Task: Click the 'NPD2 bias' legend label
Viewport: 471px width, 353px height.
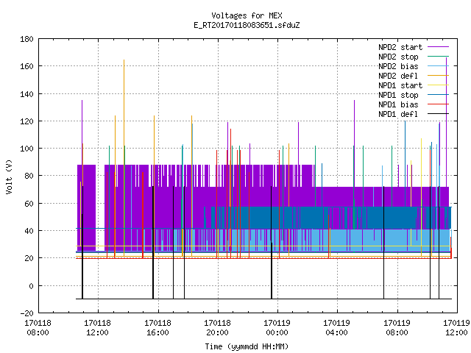Action: coord(398,66)
